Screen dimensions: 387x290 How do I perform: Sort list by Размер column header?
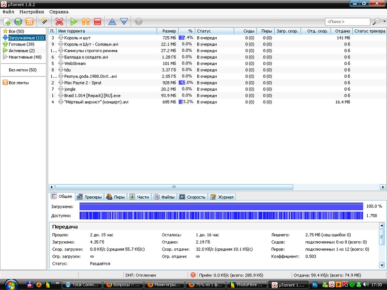169,31
